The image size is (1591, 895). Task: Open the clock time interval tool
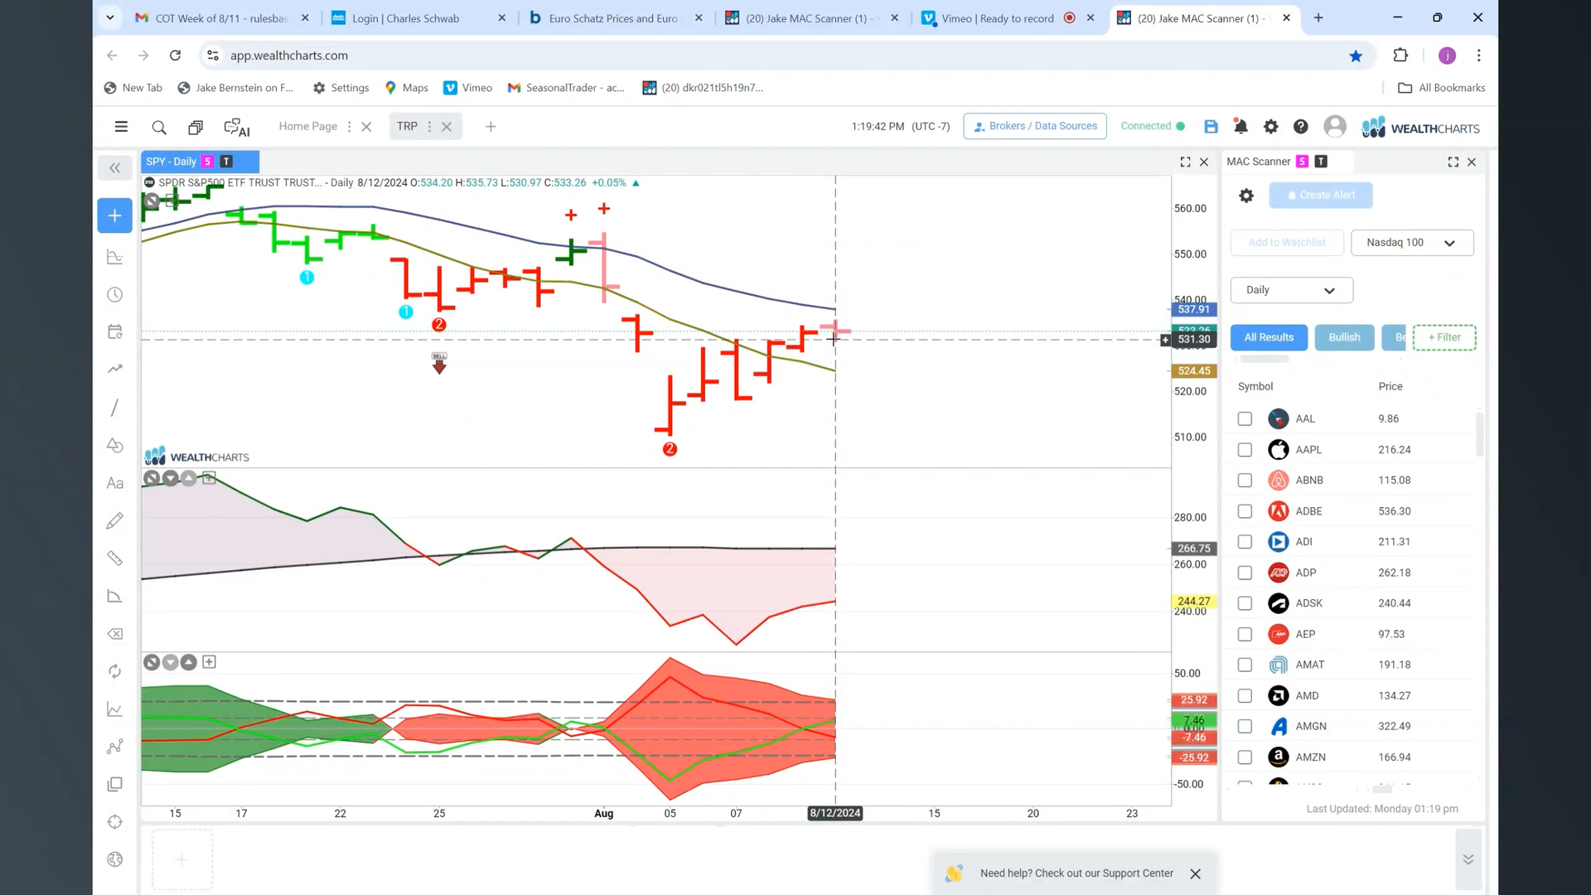tap(115, 295)
